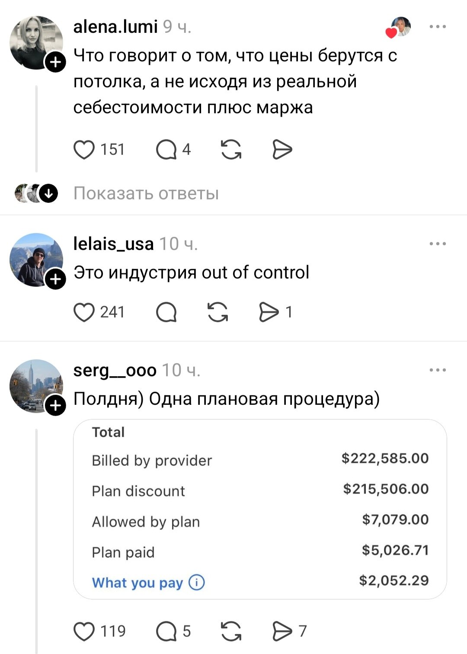Expand hidden replies with Показать ответы
The width and height of the screenshot is (467, 654).
pos(146,193)
